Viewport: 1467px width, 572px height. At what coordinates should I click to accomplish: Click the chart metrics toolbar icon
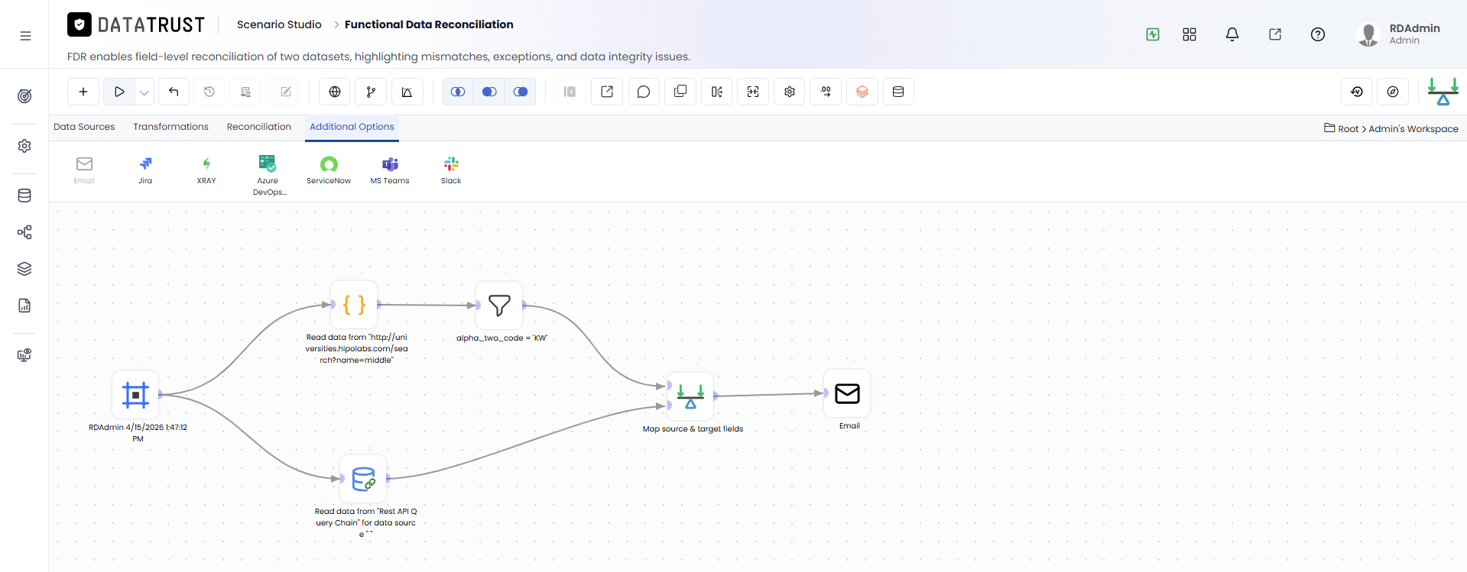click(407, 92)
